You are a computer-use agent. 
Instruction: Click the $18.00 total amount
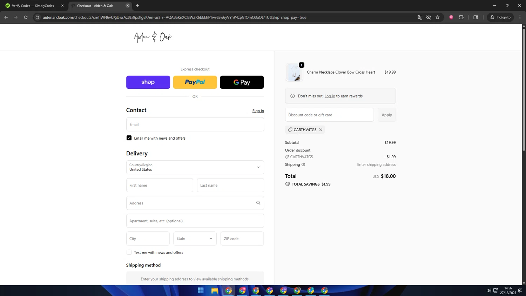(388, 176)
